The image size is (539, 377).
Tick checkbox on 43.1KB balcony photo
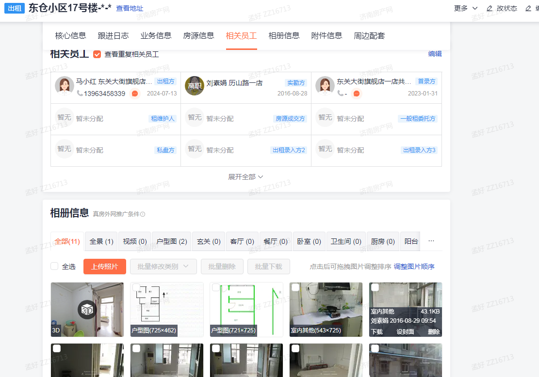pos(375,287)
